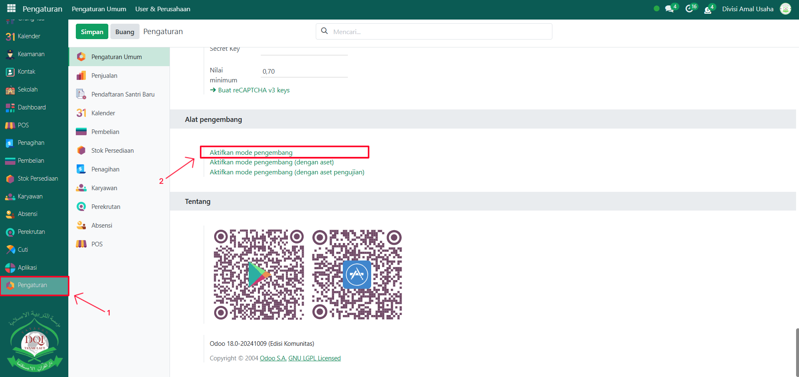
Task: Open the apps grid menu icon
Action: [11, 9]
